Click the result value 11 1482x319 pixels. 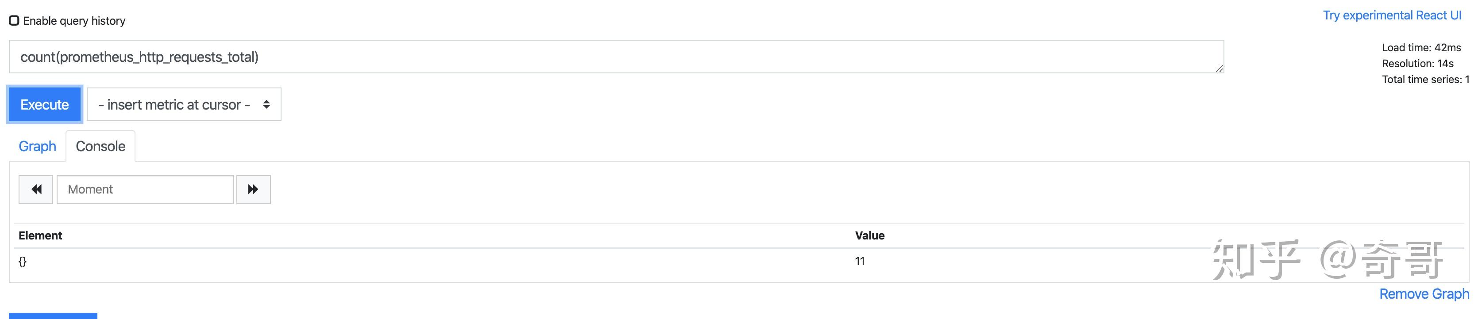click(860, 262)
